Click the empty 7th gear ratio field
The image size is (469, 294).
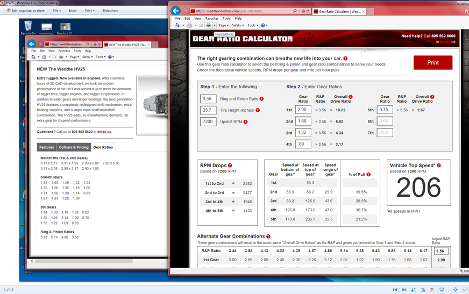tap(385, 132)
